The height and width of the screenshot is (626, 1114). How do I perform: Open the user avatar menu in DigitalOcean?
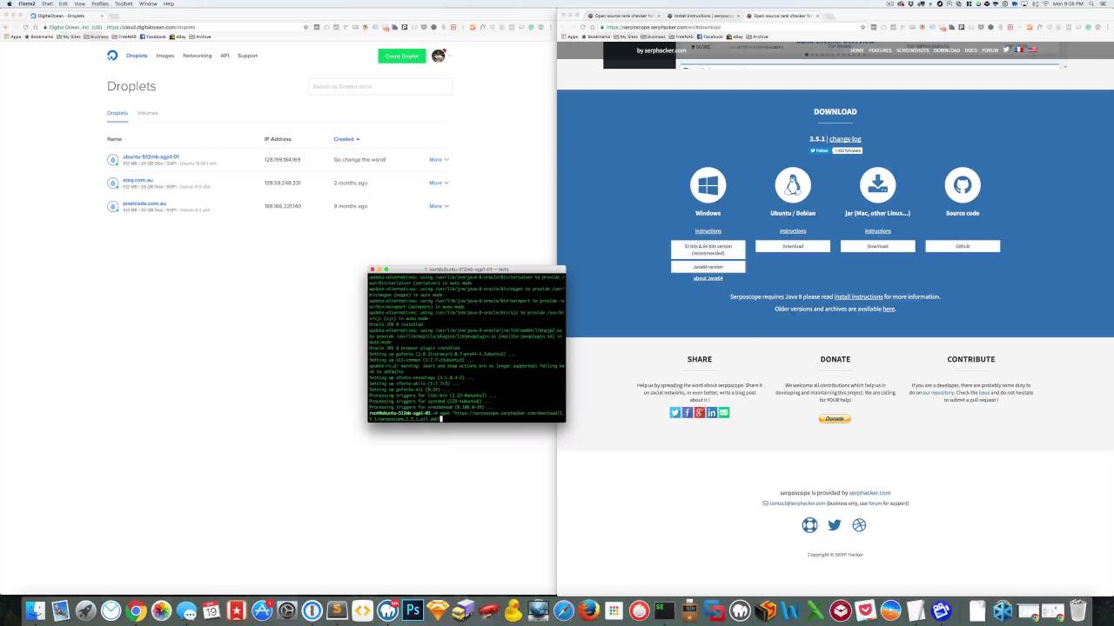[x=439, y=56]
